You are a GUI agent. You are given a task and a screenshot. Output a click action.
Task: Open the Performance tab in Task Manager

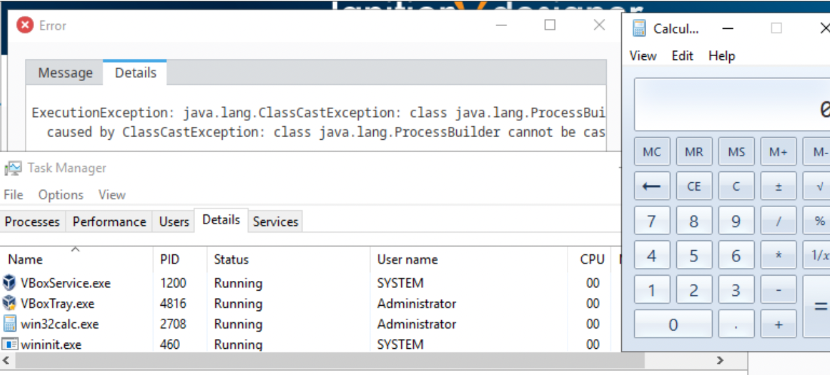[x=109, y=222]
